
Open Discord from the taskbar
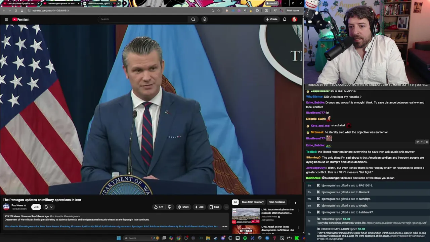pyautogui.click(x=223, y=238)
